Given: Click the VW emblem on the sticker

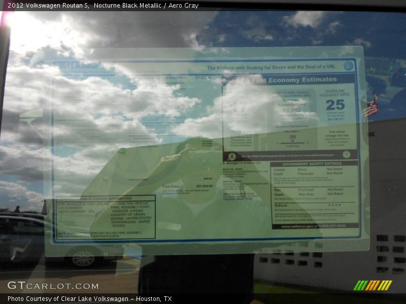Looking at the screenshot, I should click(348, 66).
